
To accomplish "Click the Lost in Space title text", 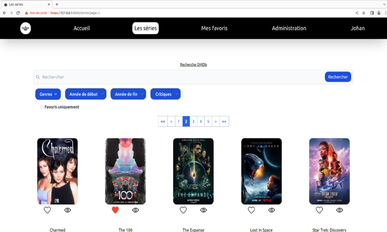I will tap(262, 230).
